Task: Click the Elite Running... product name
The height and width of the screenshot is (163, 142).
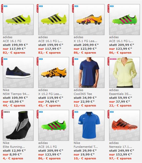Action: pos(14,147)
